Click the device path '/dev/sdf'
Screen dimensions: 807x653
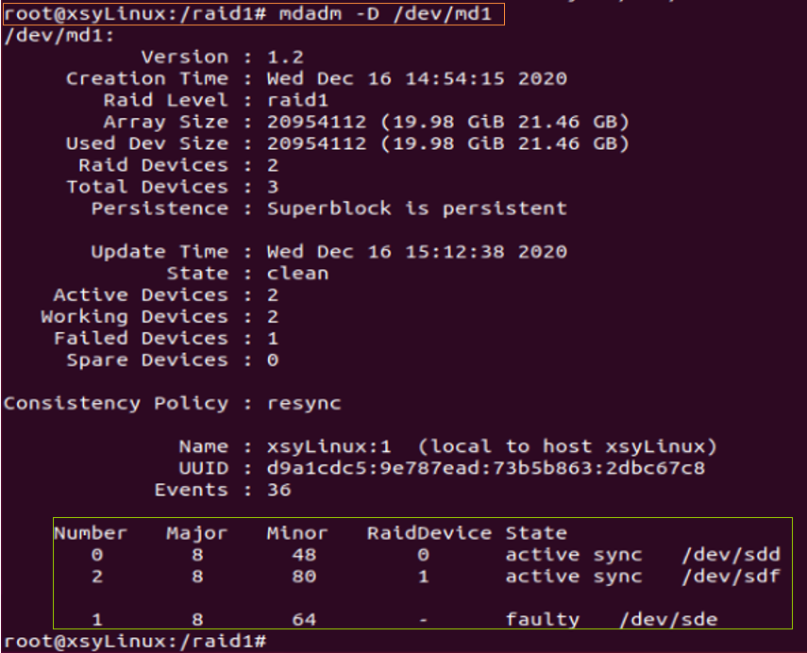[x=731, y=577]
